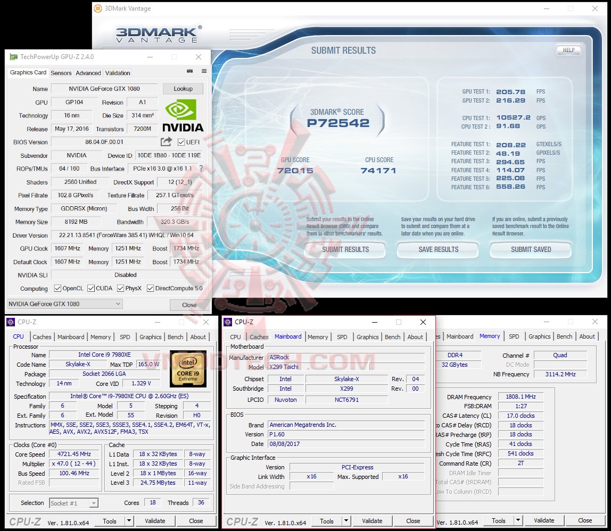The height and width of the screenshot is (531, 611).
Task: Open SPD tab in right CPU-Z window
Action: coord(514,336)
